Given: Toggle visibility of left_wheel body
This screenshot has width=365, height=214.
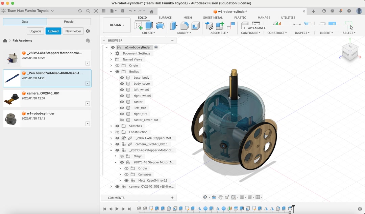Looking at the screenshot, I should tap(122, 90).
